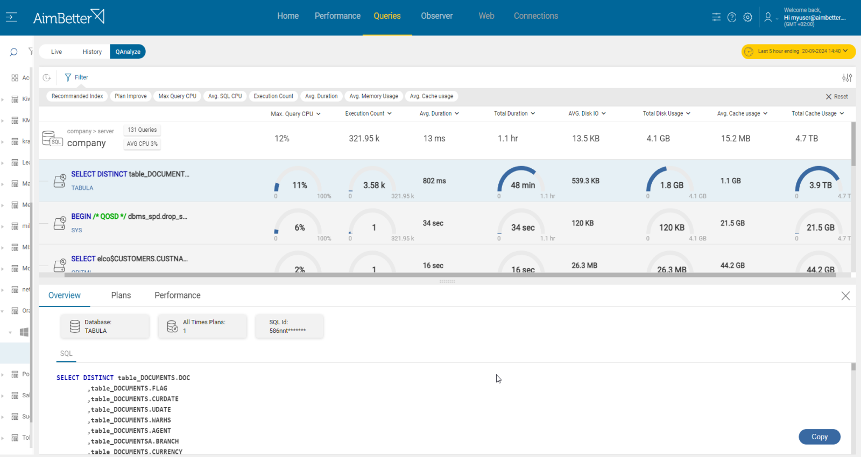Click the SQL database icon for company
This screenshot has height=457, width=861.
coord(52,138)
